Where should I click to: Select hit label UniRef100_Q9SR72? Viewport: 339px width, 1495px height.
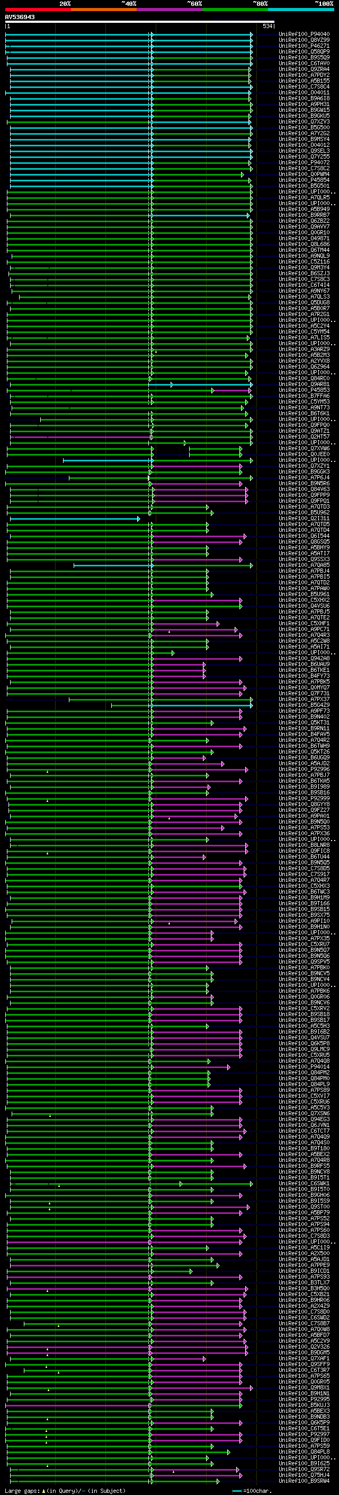click(x=304, y=1470)
